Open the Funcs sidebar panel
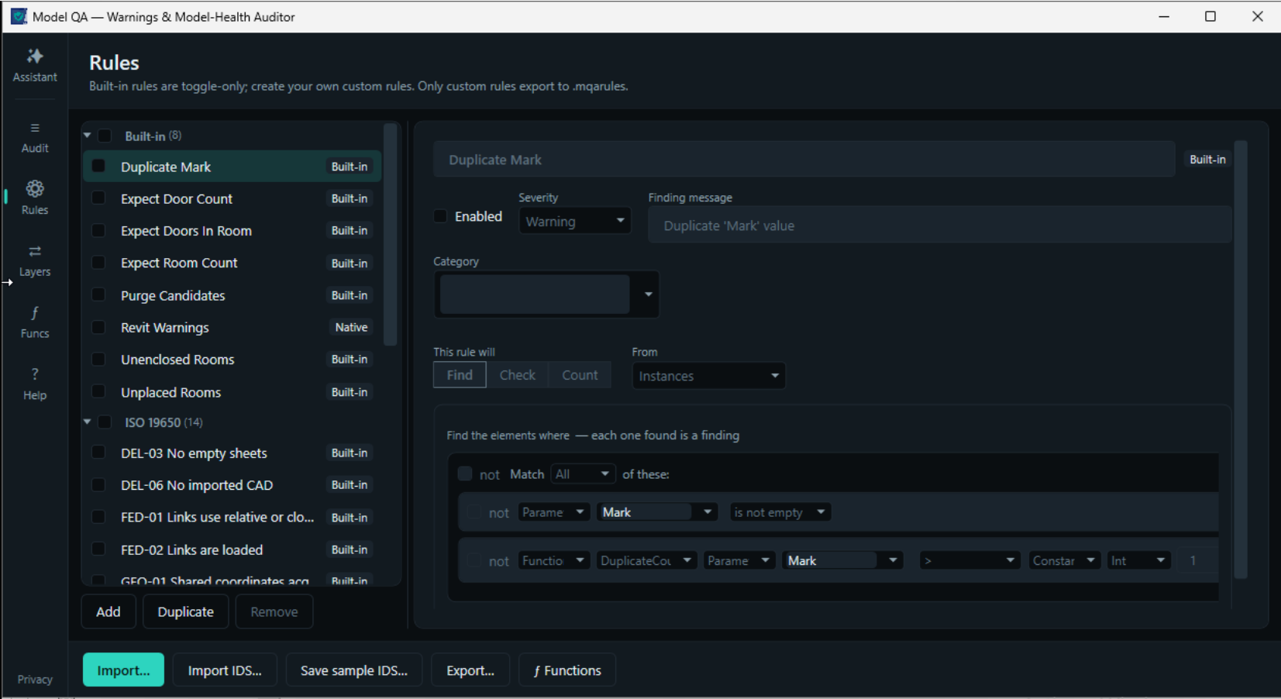Screen dimensions: 1281x699 pos(35,322)
